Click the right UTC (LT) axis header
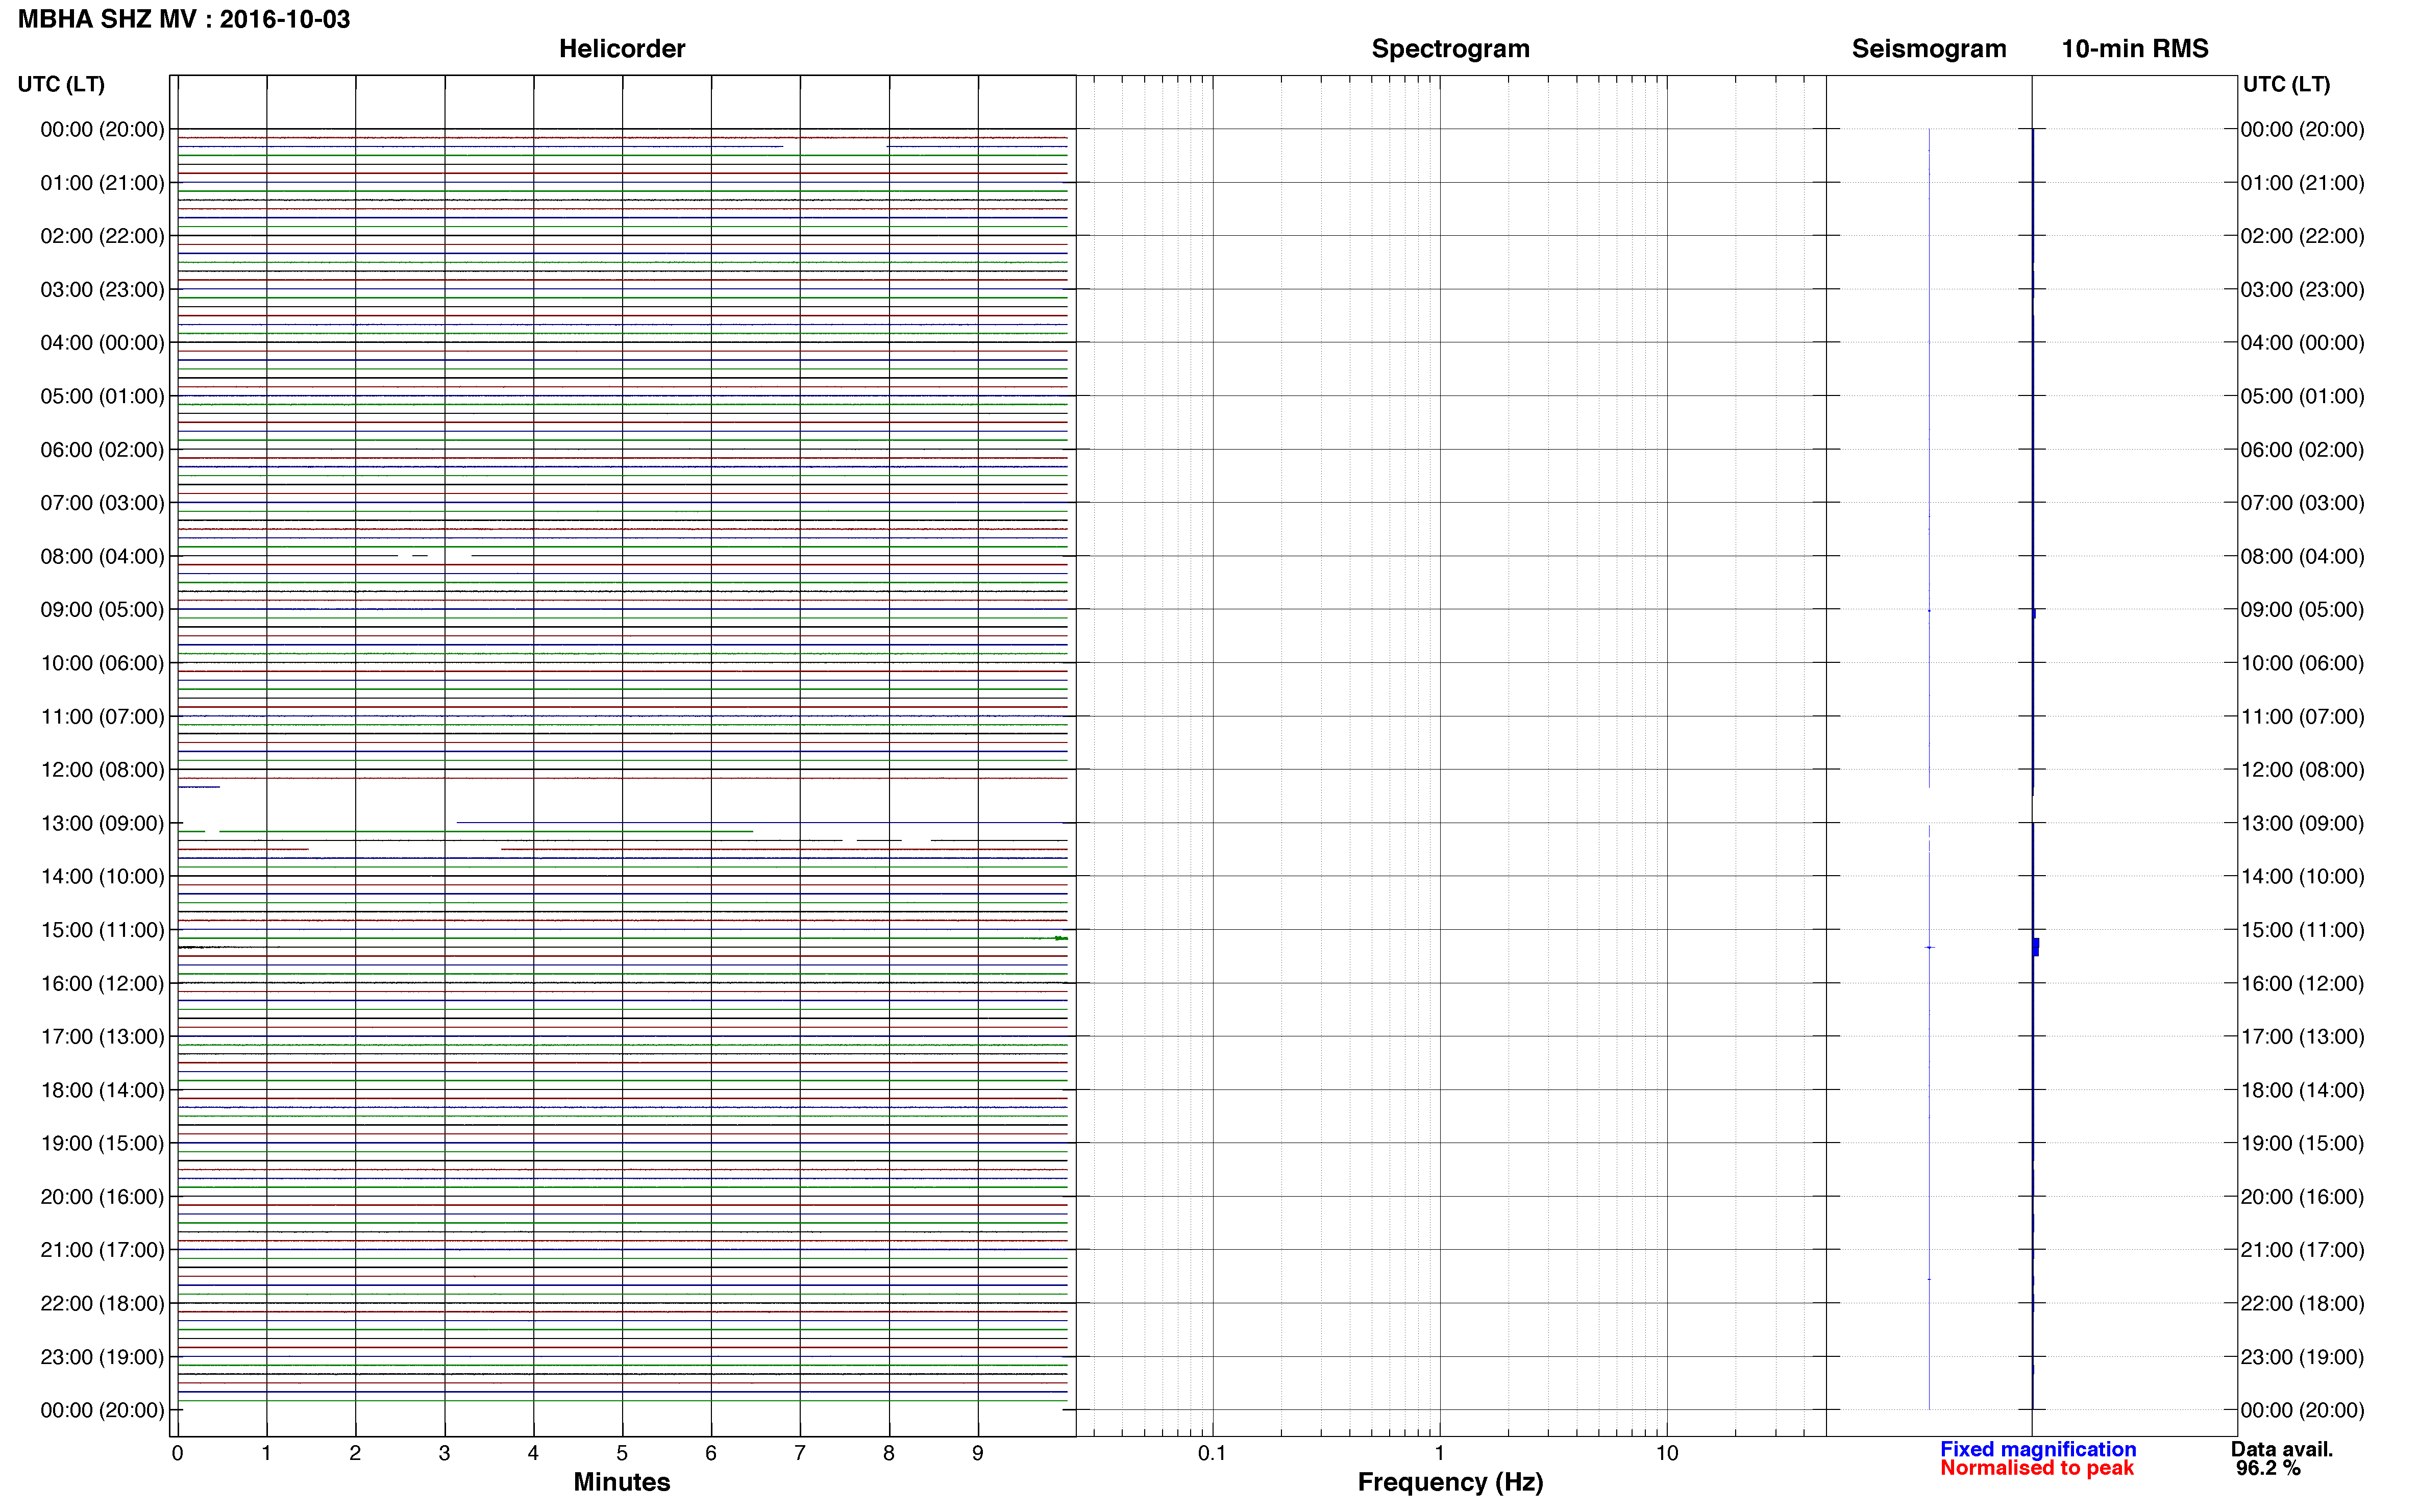The width and height of the screenshot is (2419, 1512). (x=2286, y=84)
